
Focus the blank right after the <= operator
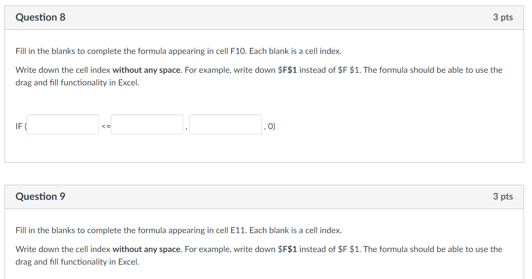[147, 124]
